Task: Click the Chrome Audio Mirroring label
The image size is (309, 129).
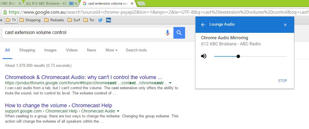Action: pyautogui.click(x=224, y=38)
